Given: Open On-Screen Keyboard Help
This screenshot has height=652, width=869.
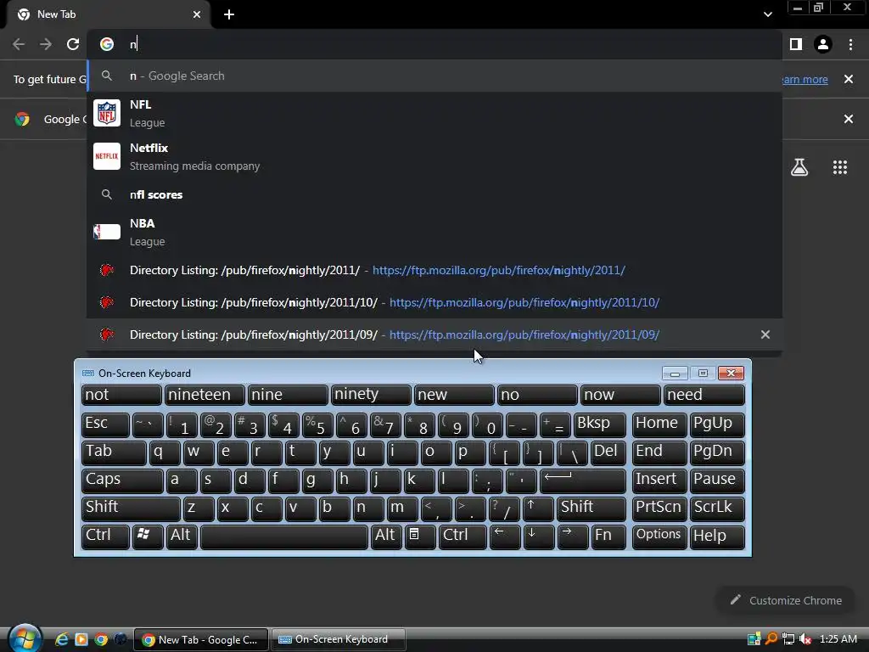Looking at the screenshot, I should point(717,537).
